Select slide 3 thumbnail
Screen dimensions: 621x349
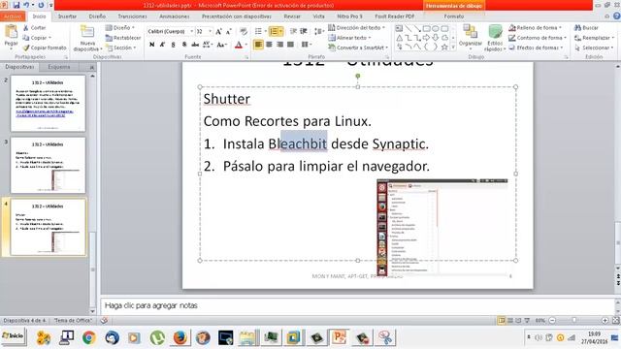(x=48, y=165)
